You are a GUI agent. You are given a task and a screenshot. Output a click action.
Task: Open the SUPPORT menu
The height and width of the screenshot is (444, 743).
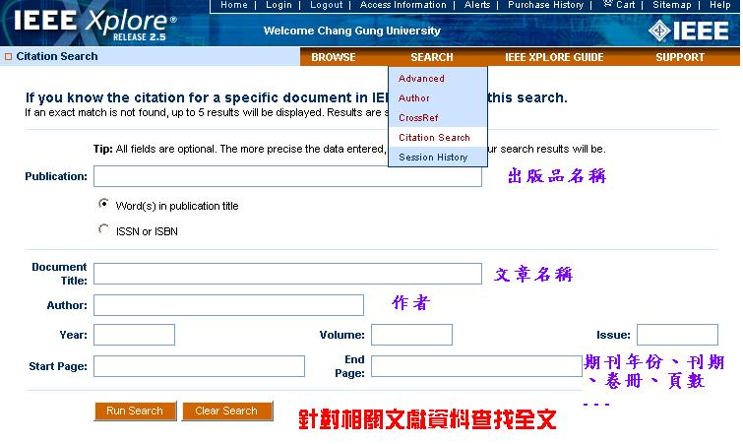tap(680, 57)
